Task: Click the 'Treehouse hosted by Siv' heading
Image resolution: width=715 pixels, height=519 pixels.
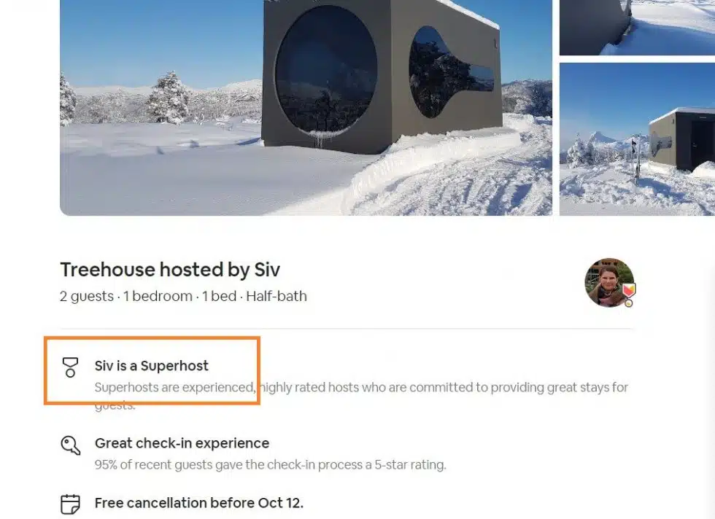Action: click(170, 270)
